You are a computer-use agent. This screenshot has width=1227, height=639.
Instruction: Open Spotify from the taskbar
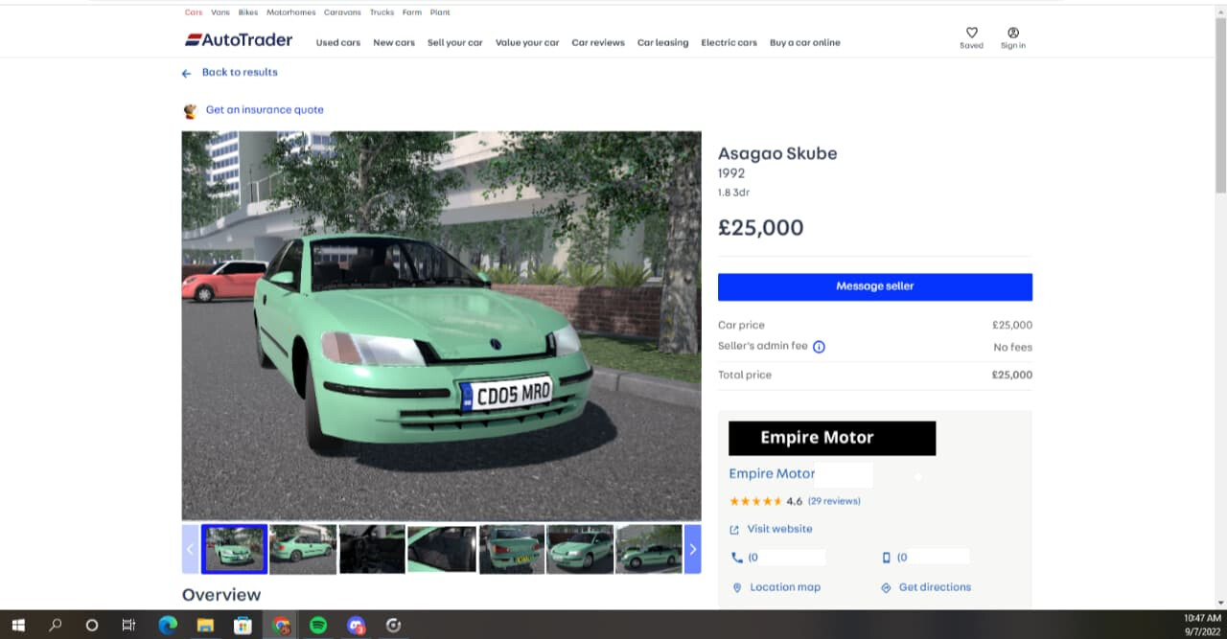point(318,626)
